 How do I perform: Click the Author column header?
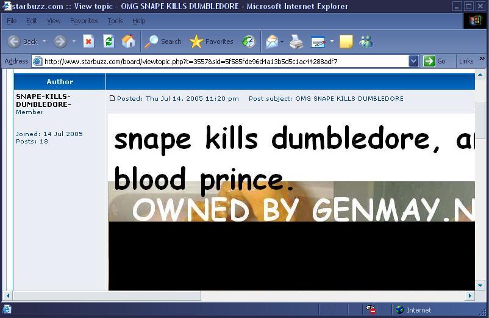[x=60, y=82]
